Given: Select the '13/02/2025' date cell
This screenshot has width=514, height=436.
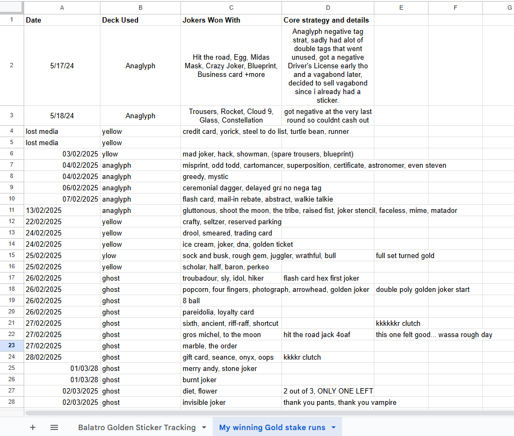Looking at the screenshot, I should [62, 210].
